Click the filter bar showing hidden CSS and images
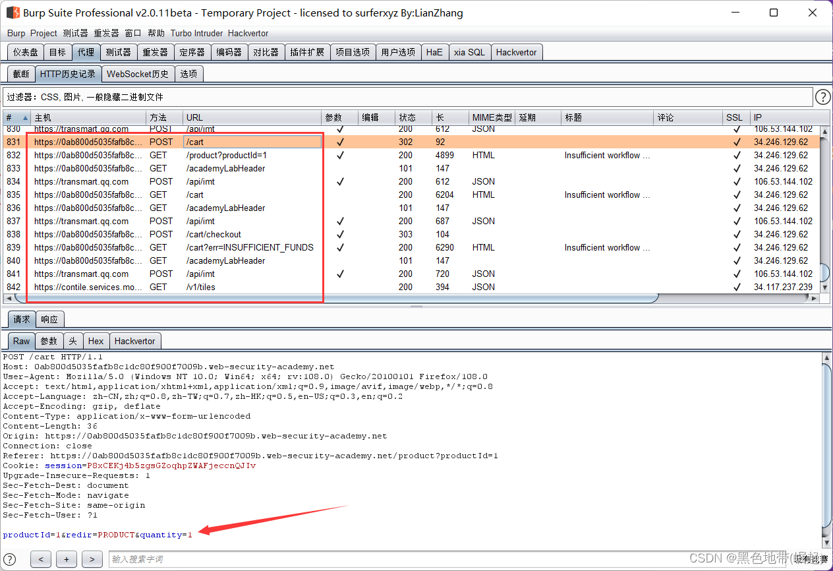 408,97
